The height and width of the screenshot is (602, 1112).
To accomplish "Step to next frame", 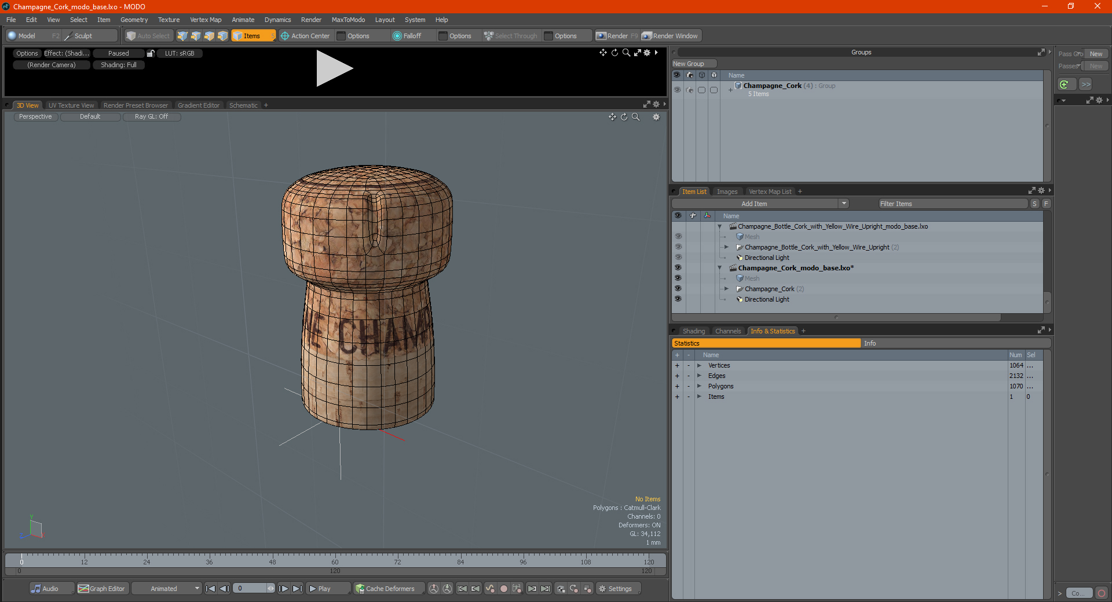I will pos(283,589).
